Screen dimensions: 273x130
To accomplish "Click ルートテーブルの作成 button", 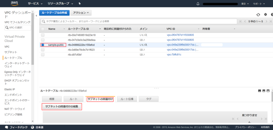I will pyautogui.click(x=54, y=13).
